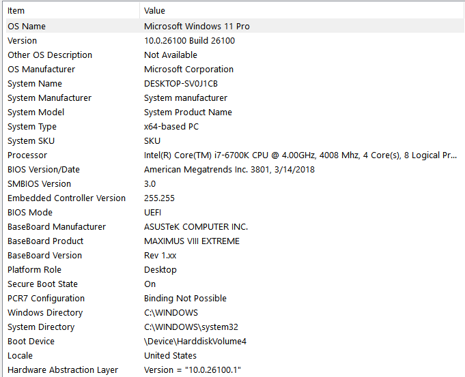Select the Secure Boot State row label
The width and height of the screenshot is (465, 377).
click(x=42, y=284)
